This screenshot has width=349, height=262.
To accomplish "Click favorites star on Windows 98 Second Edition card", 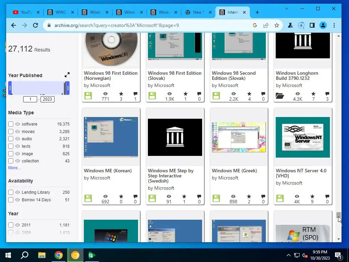I will coord(249,93).
